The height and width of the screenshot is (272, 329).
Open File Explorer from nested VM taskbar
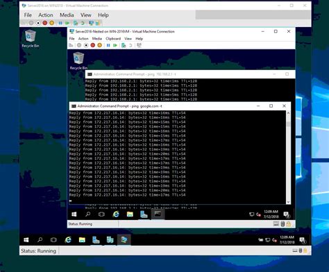click(130, 214)
